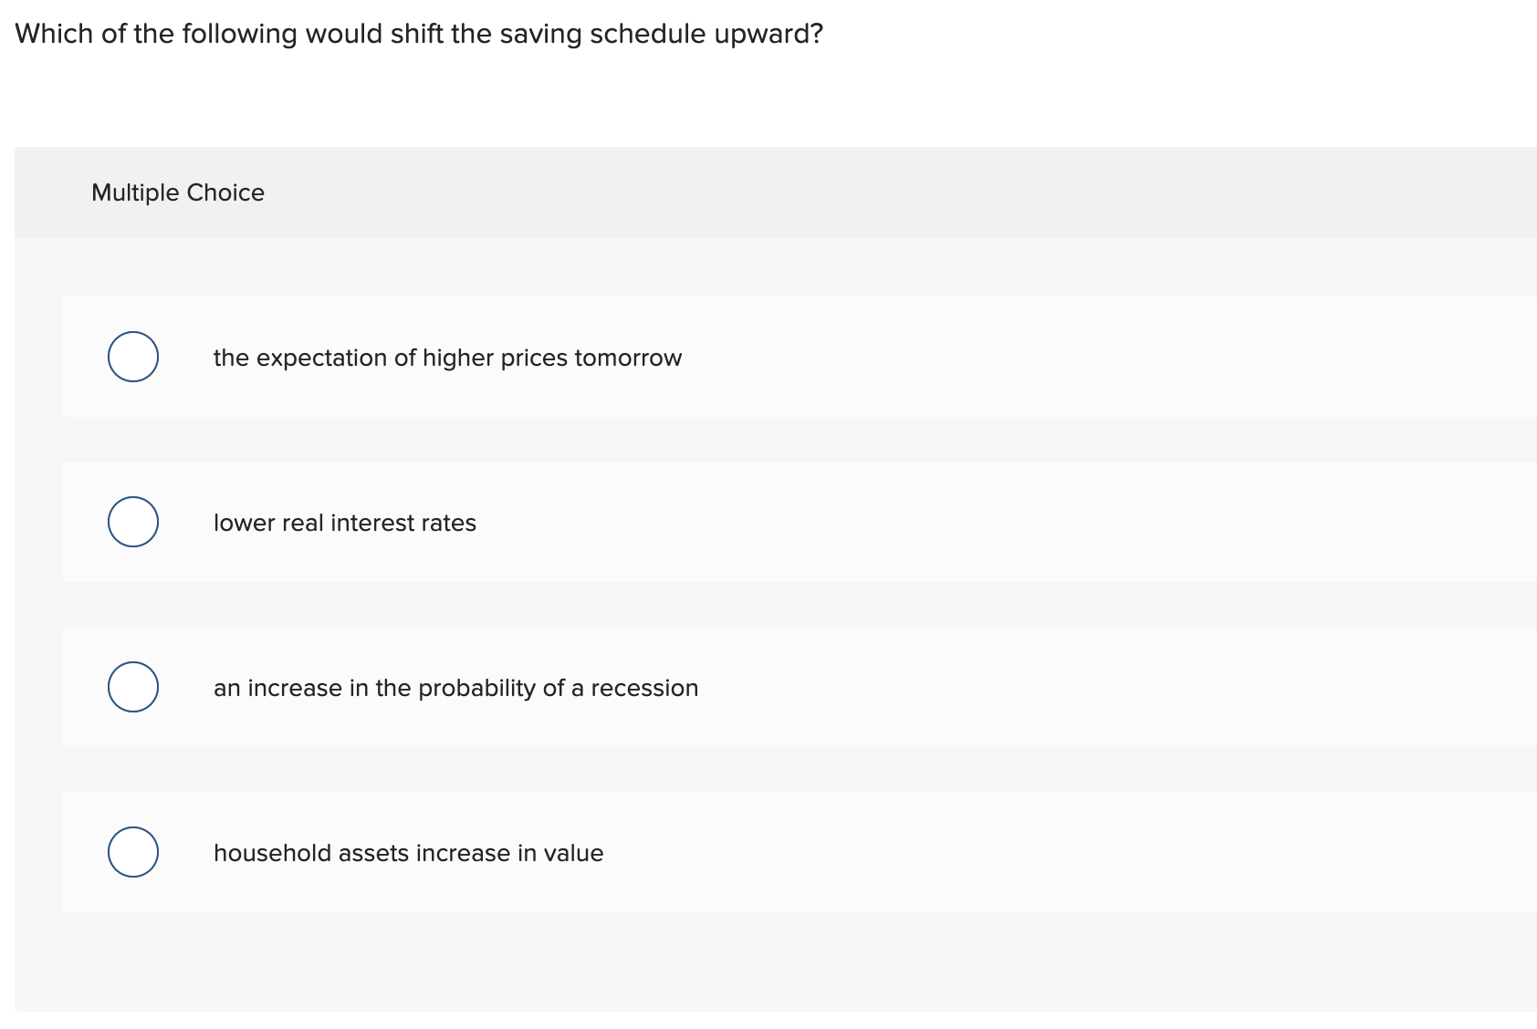1537x1029 pixels.
Task: Select the radio button for higher prices tomorrow
Action: pos(132,357)
